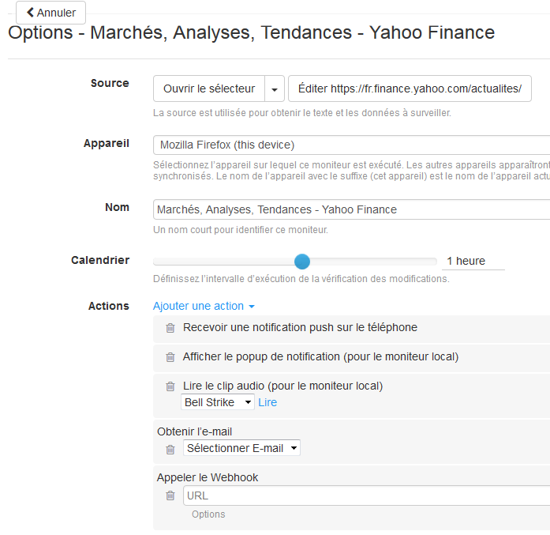550x535 pixels.
Task: Open the Bell Strike audio clip dropdown
Action: click(218, 402)
